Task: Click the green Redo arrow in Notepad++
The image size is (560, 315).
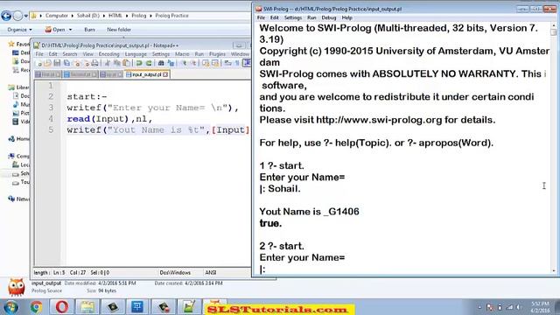Action: 149,63
